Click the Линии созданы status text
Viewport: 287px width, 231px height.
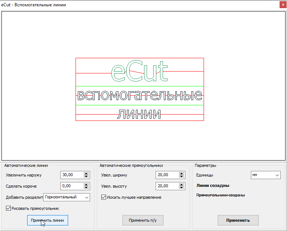(213, 186)
